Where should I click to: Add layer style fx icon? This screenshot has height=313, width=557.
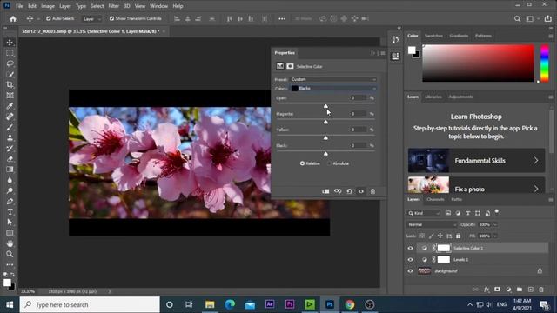tap(487, 290)
